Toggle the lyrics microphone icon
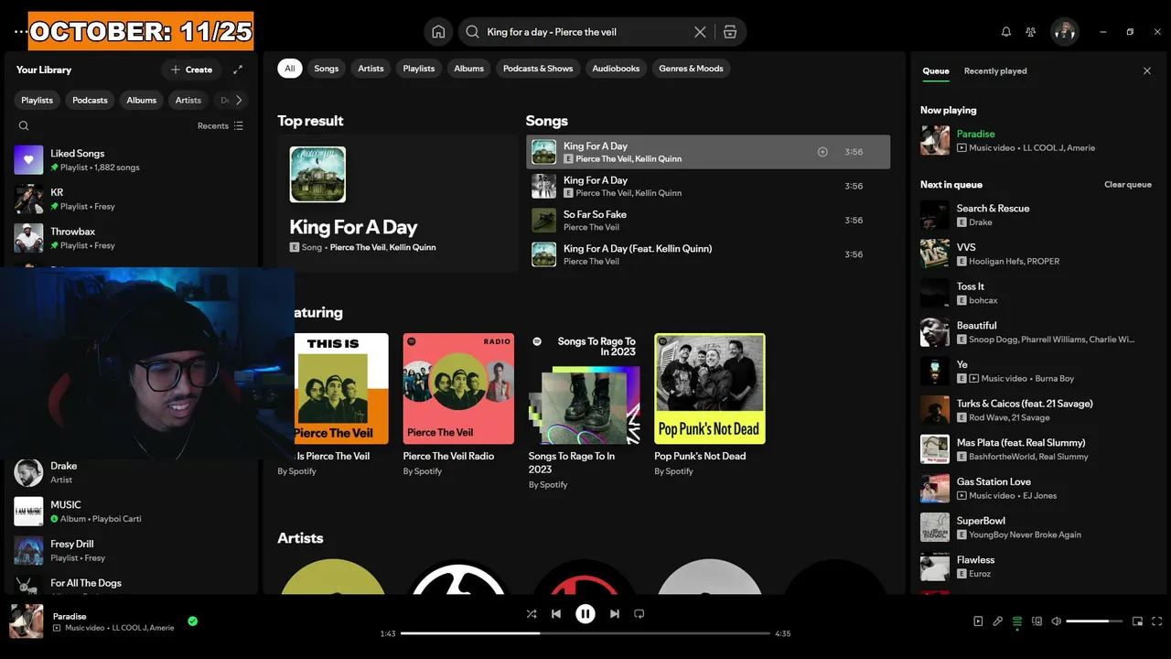Viewport: 1171px width, 659px height. pos(998,621)
